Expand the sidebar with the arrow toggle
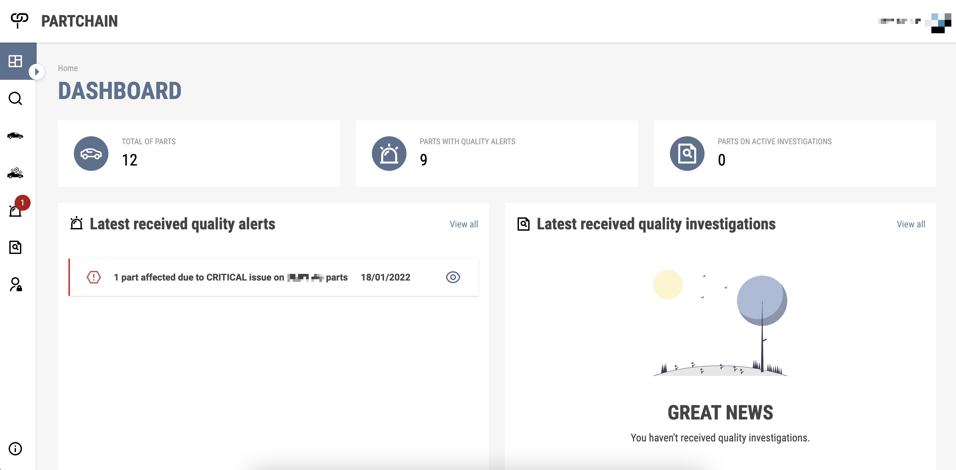 point(36,72)
